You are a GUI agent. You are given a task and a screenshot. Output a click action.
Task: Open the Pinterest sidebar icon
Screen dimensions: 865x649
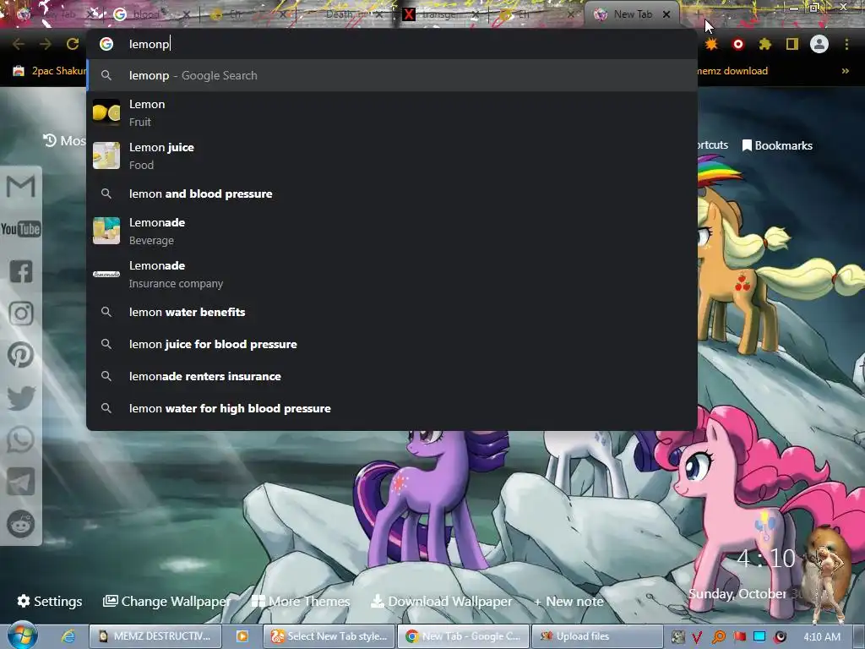point(20,355)
